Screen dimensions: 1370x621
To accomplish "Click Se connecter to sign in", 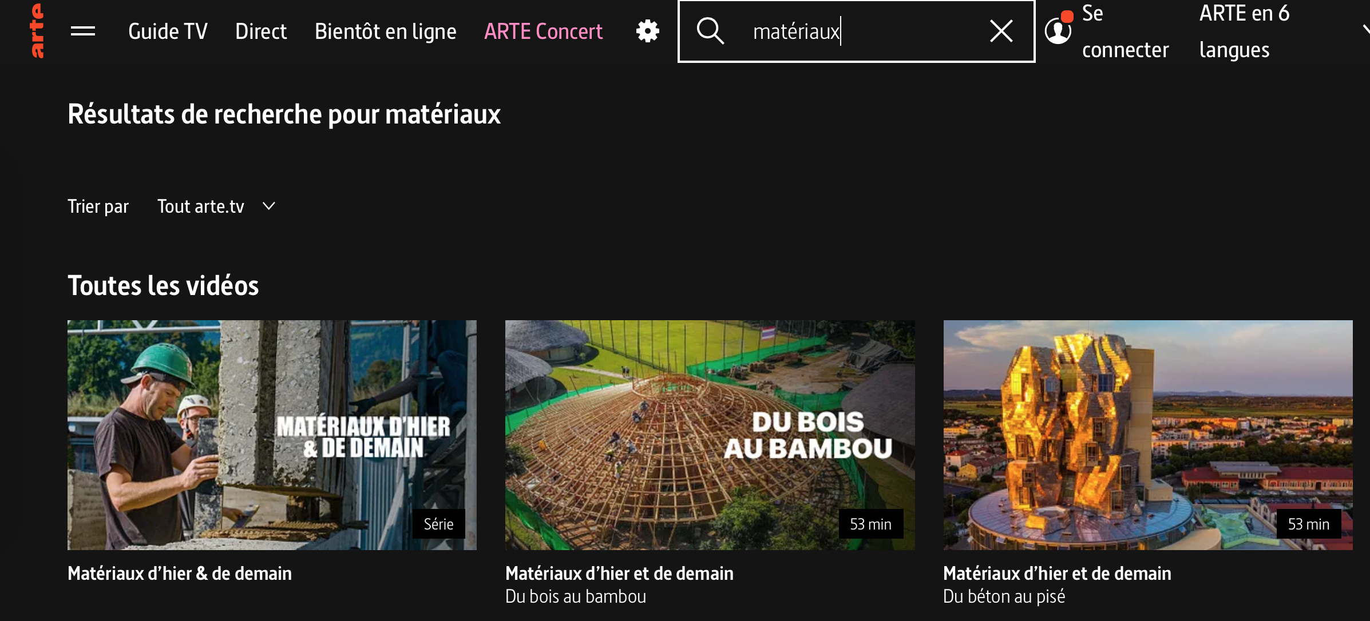I will pos(1124,31).
